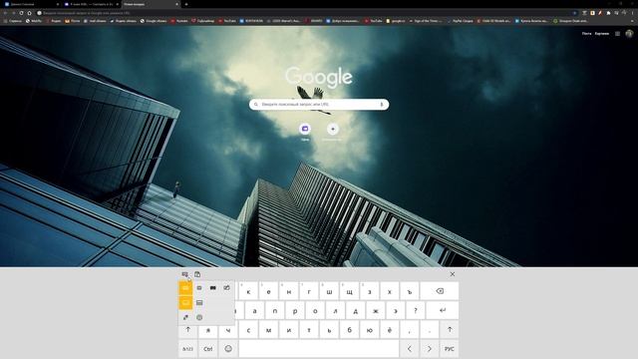Close the touch keyboard with the X
Image resolution: width=638 pixels, height=359 pixels.
[452, 274]
